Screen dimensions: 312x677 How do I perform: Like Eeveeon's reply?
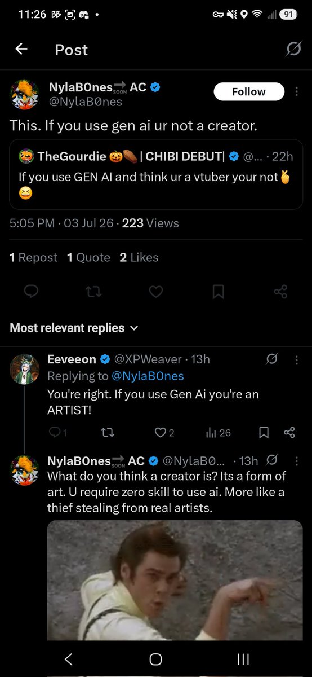click(164, 433)
